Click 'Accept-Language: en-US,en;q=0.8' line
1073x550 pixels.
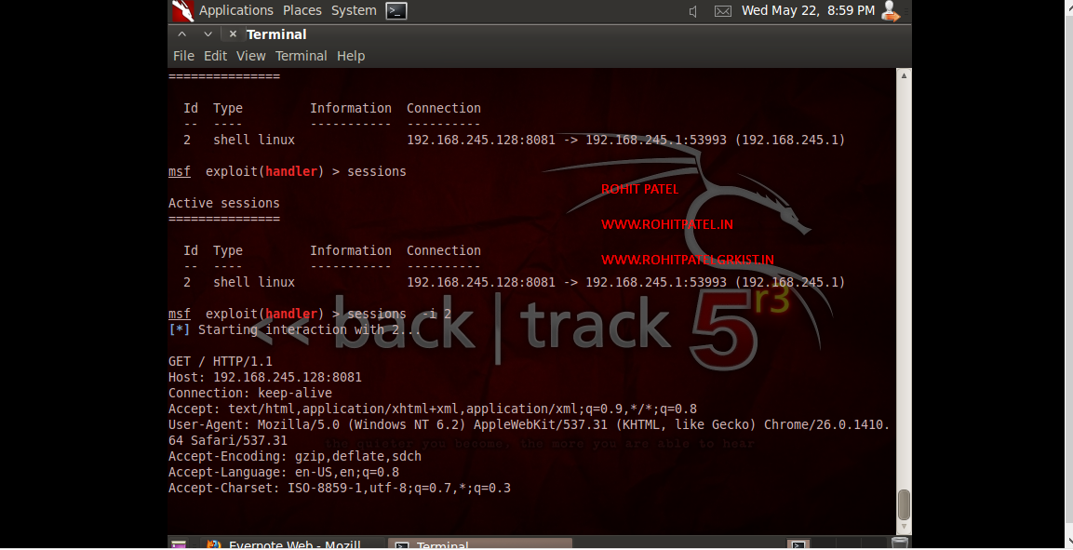click(284, 472)
